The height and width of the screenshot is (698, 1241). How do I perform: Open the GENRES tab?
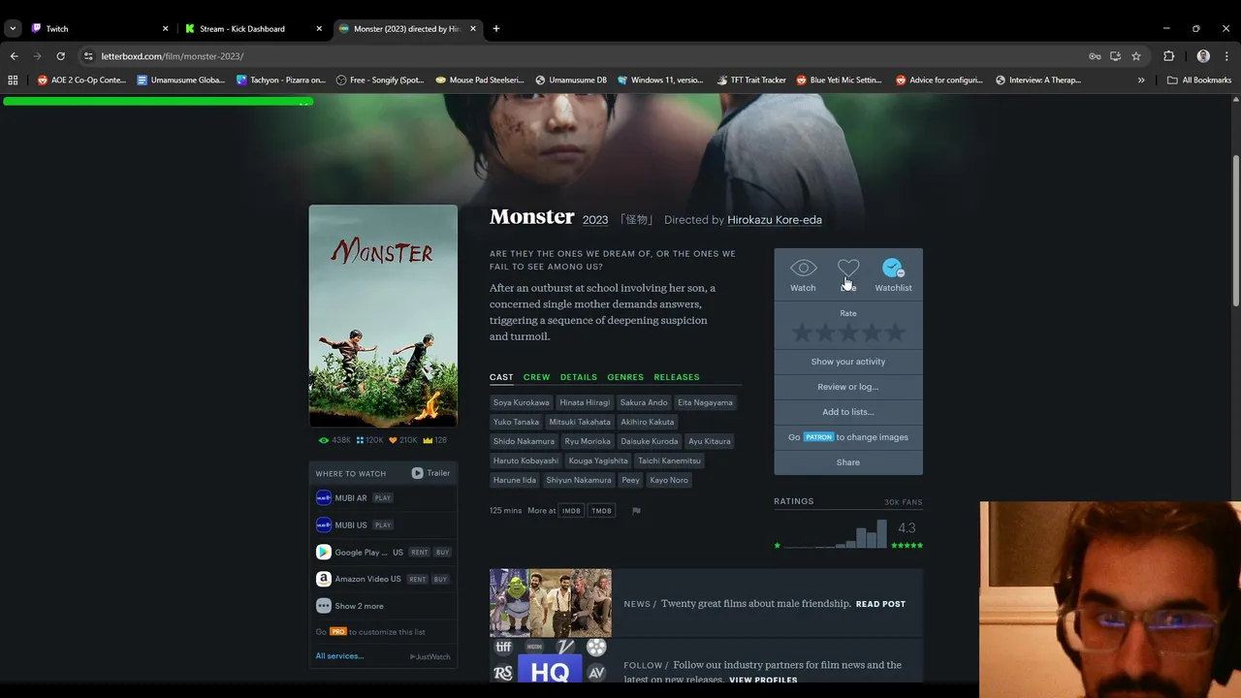[x=625, y=377]
